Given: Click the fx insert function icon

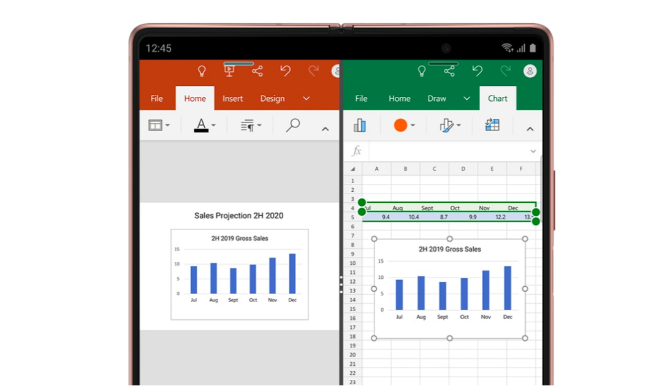Looking at the screenshot, I should 356,151.
